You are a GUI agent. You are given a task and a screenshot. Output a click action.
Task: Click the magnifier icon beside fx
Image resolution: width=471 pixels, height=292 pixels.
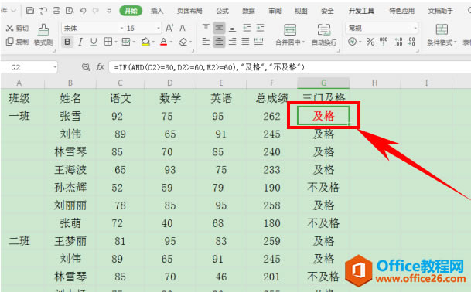(86, 67)
